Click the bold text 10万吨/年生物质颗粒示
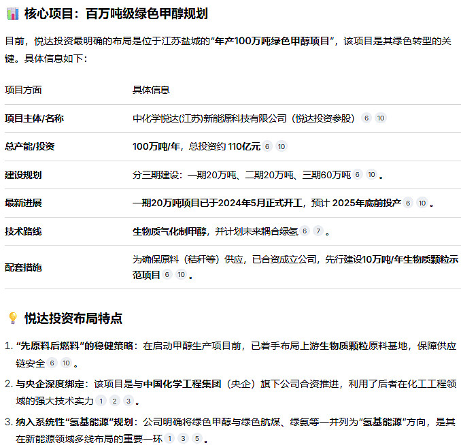The width and height of the screenshot is (461, 445). click(410, 259)
